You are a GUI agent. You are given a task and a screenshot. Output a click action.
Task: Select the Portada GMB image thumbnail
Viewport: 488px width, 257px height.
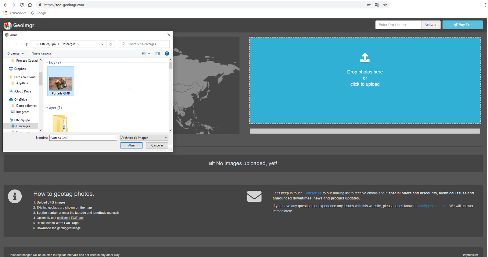pos(61,81)
